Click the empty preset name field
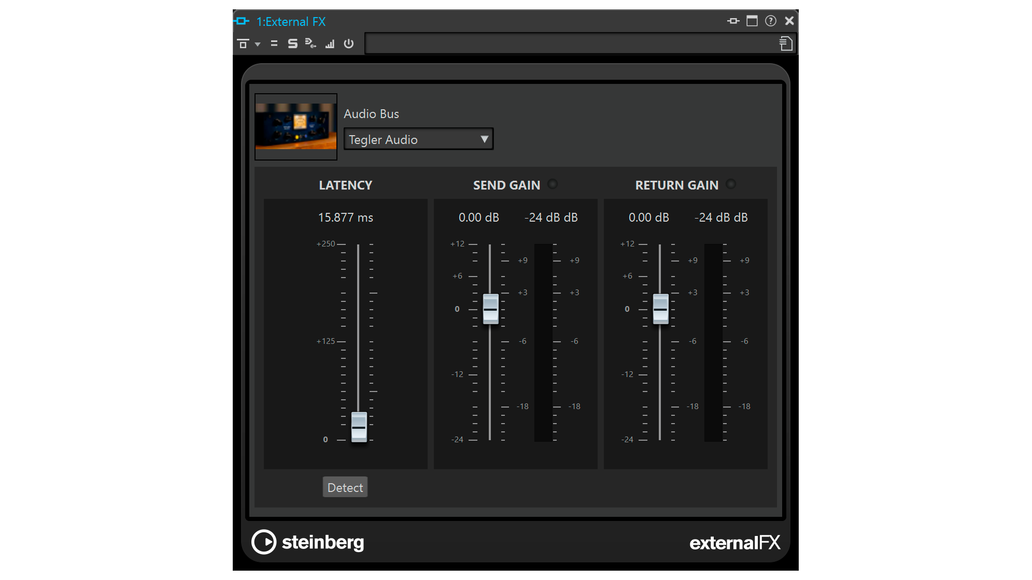 point(570,44)
